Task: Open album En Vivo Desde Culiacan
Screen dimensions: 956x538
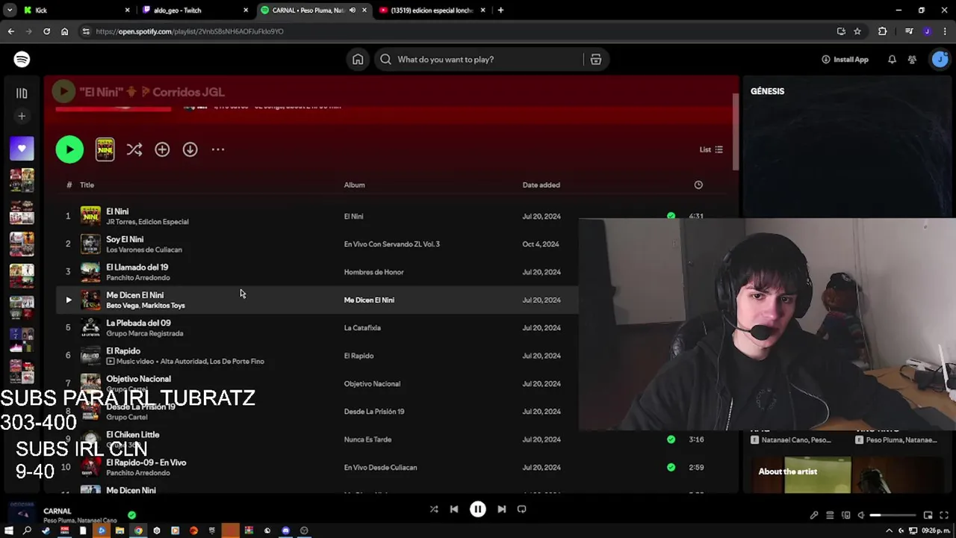Action: [380, 468]
